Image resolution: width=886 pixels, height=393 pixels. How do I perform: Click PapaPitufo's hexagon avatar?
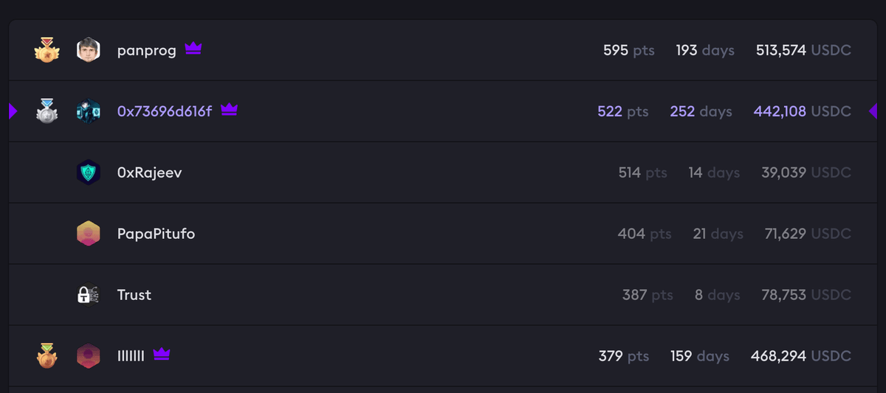click(88, 234)
